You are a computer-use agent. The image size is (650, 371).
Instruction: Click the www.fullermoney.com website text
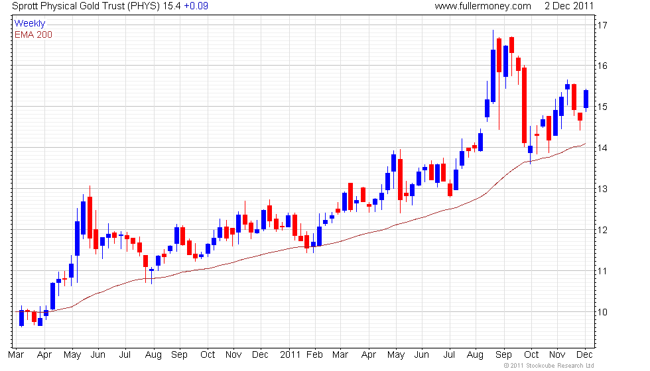483,6
